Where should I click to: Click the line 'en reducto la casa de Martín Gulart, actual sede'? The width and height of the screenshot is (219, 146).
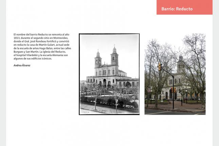41,45
